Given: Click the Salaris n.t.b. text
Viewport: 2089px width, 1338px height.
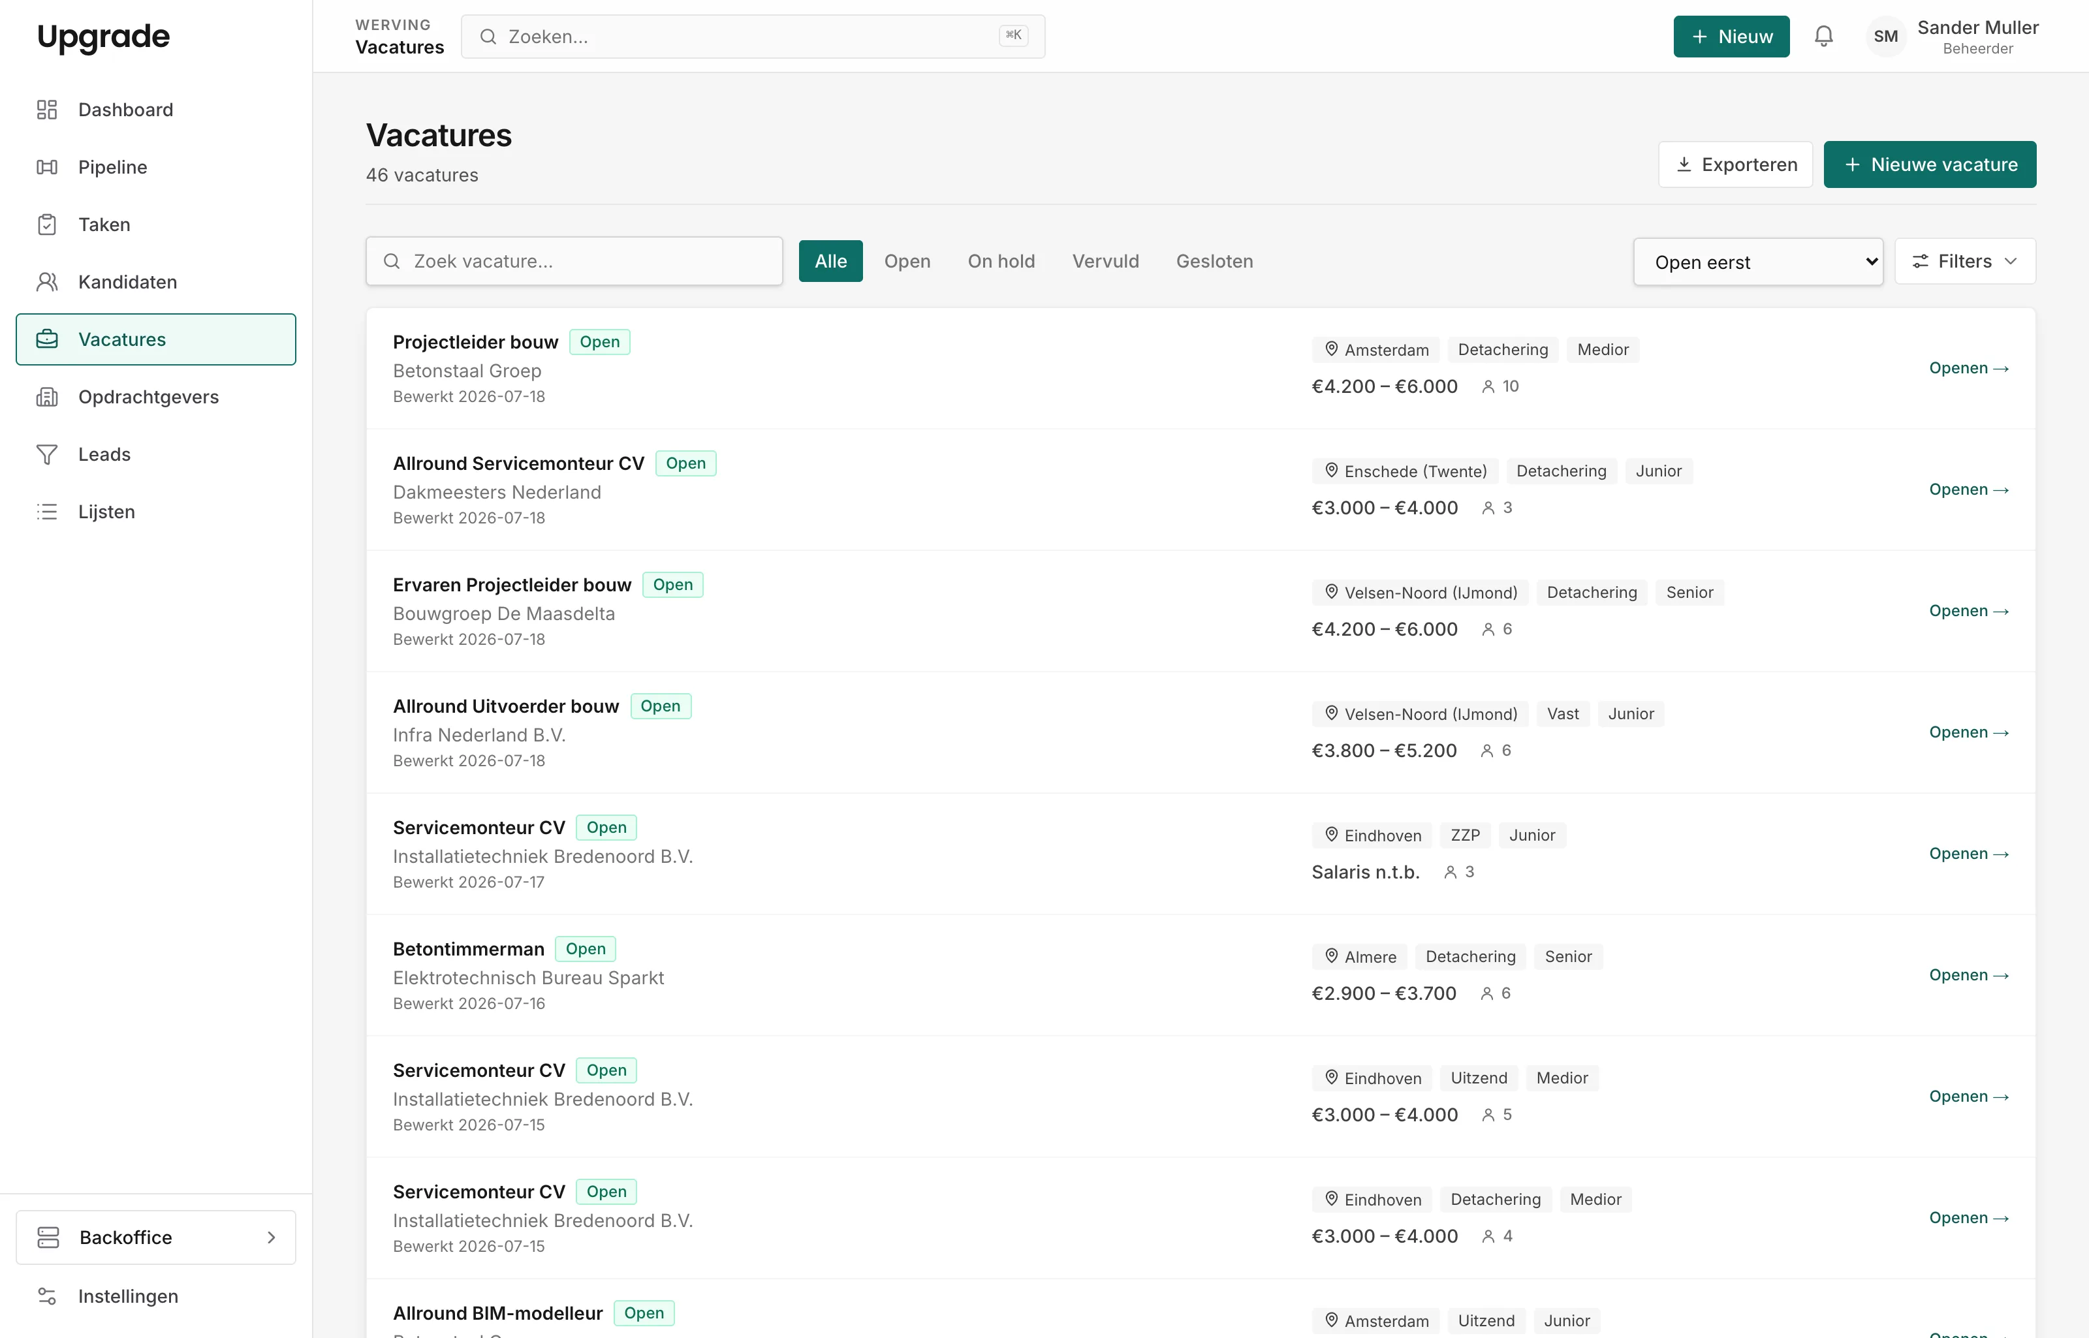Looking at the screenshot, I should coord(1365,871).
